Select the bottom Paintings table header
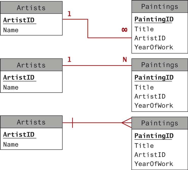The height and width of the screenshot is (170, 188). click(160, 123)
